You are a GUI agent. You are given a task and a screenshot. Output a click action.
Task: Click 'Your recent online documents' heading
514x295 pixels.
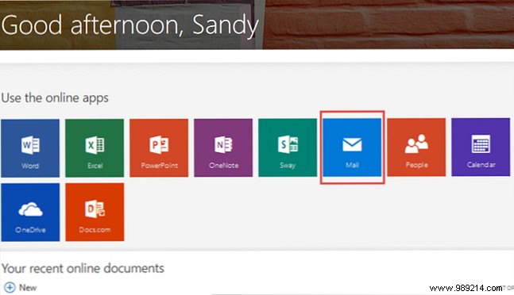click(x=83, y=269)
